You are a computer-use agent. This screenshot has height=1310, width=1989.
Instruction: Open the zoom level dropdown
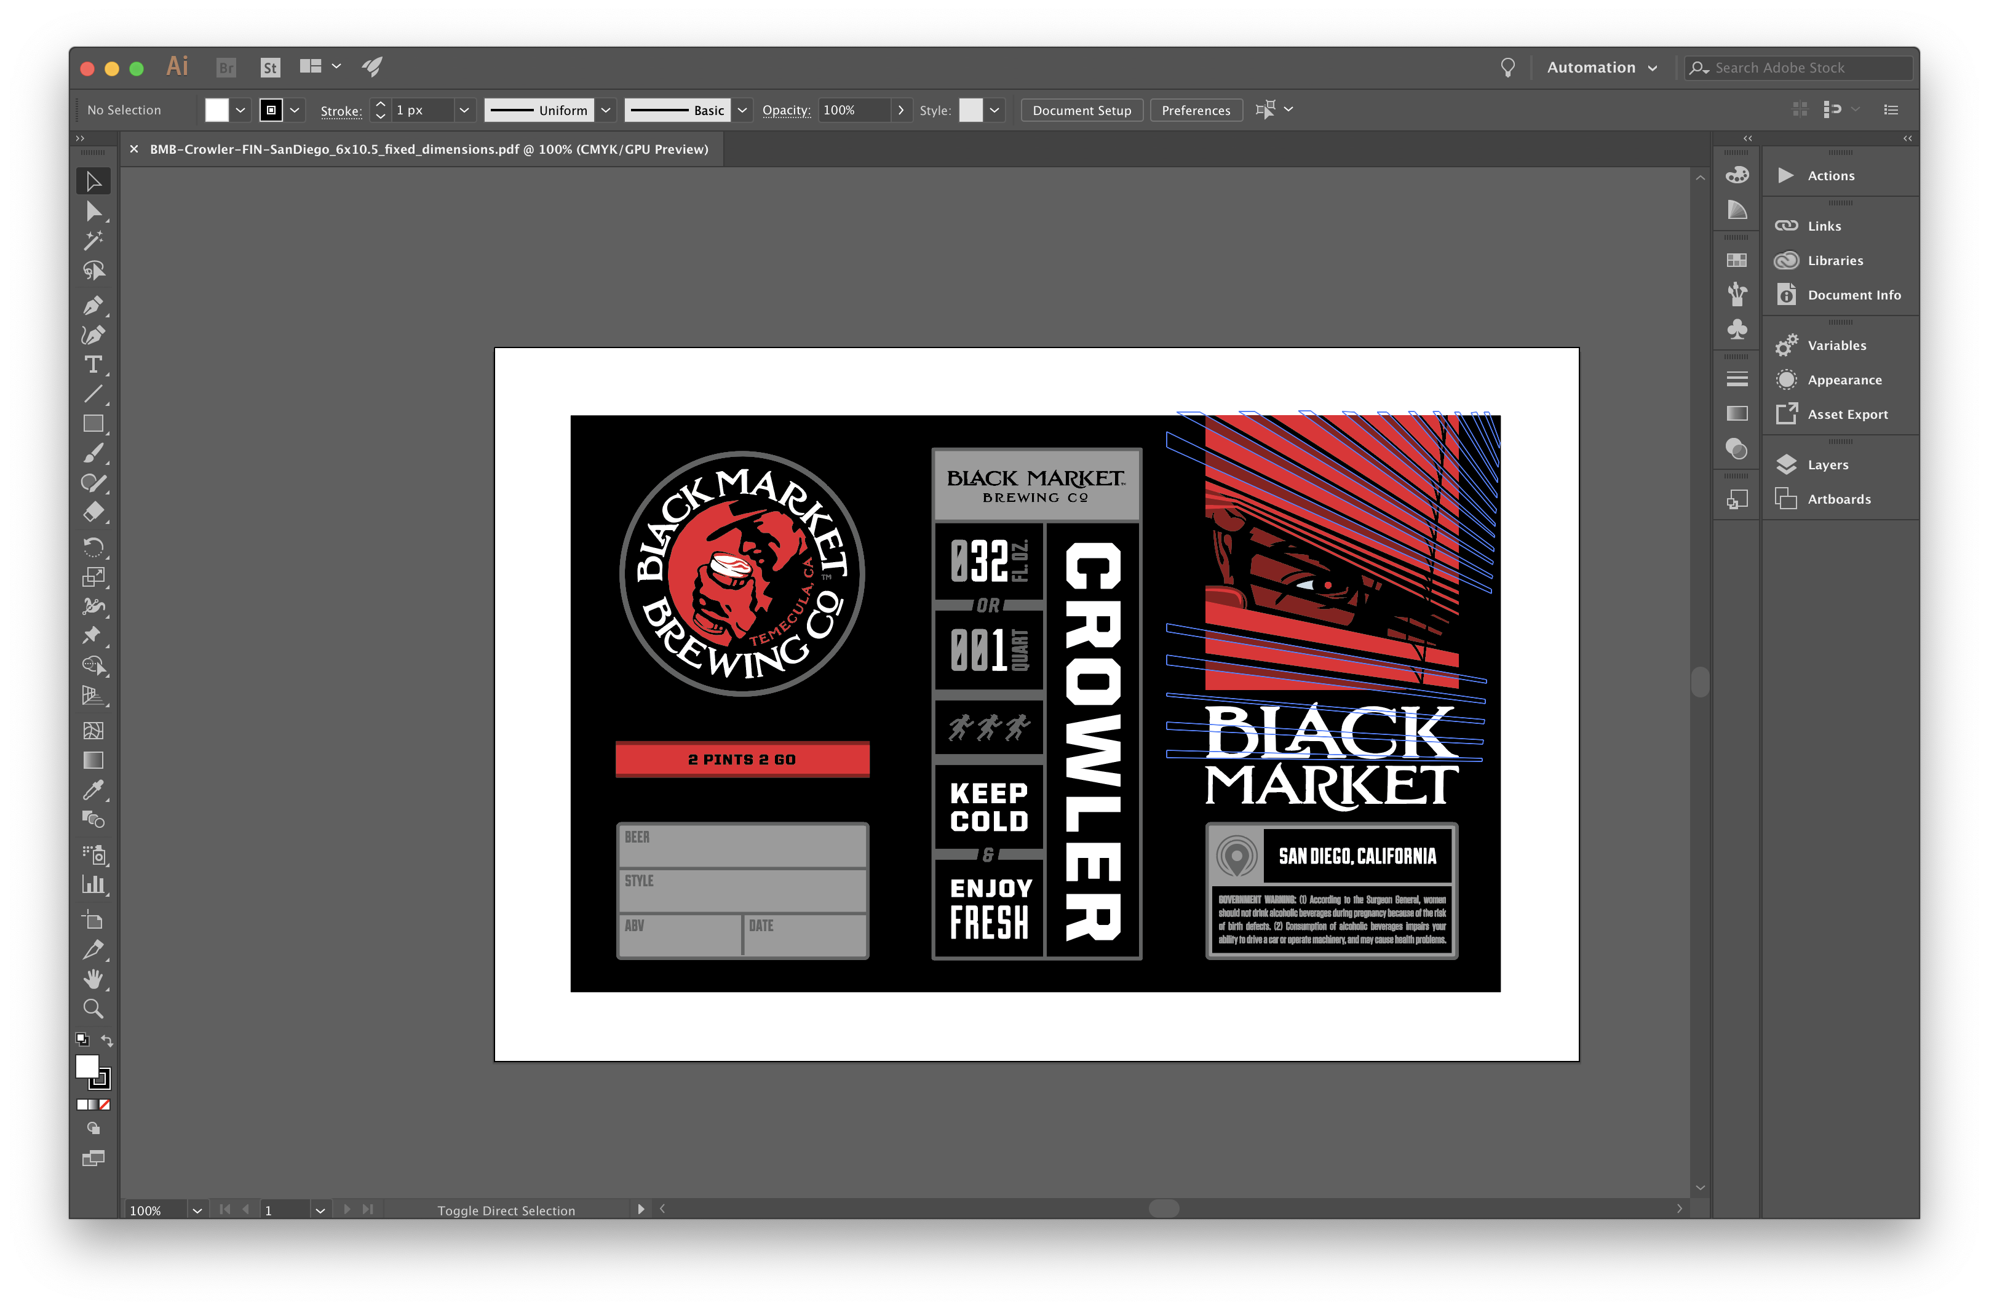pyautogui.click(x=197, y=1210)
